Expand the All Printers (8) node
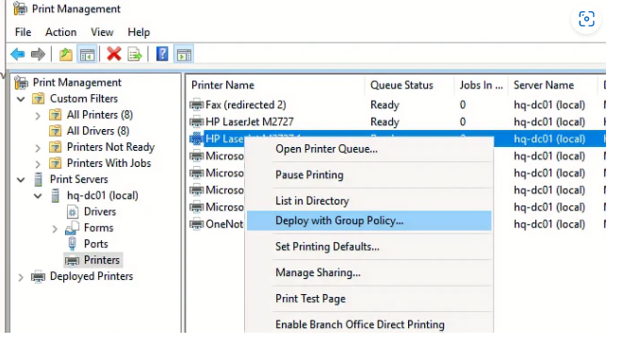 (38, 115)
